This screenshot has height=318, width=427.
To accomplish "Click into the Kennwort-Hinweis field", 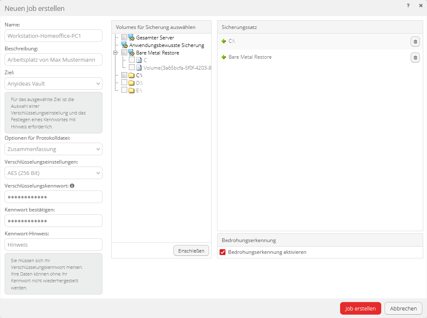I will point(53,245).
